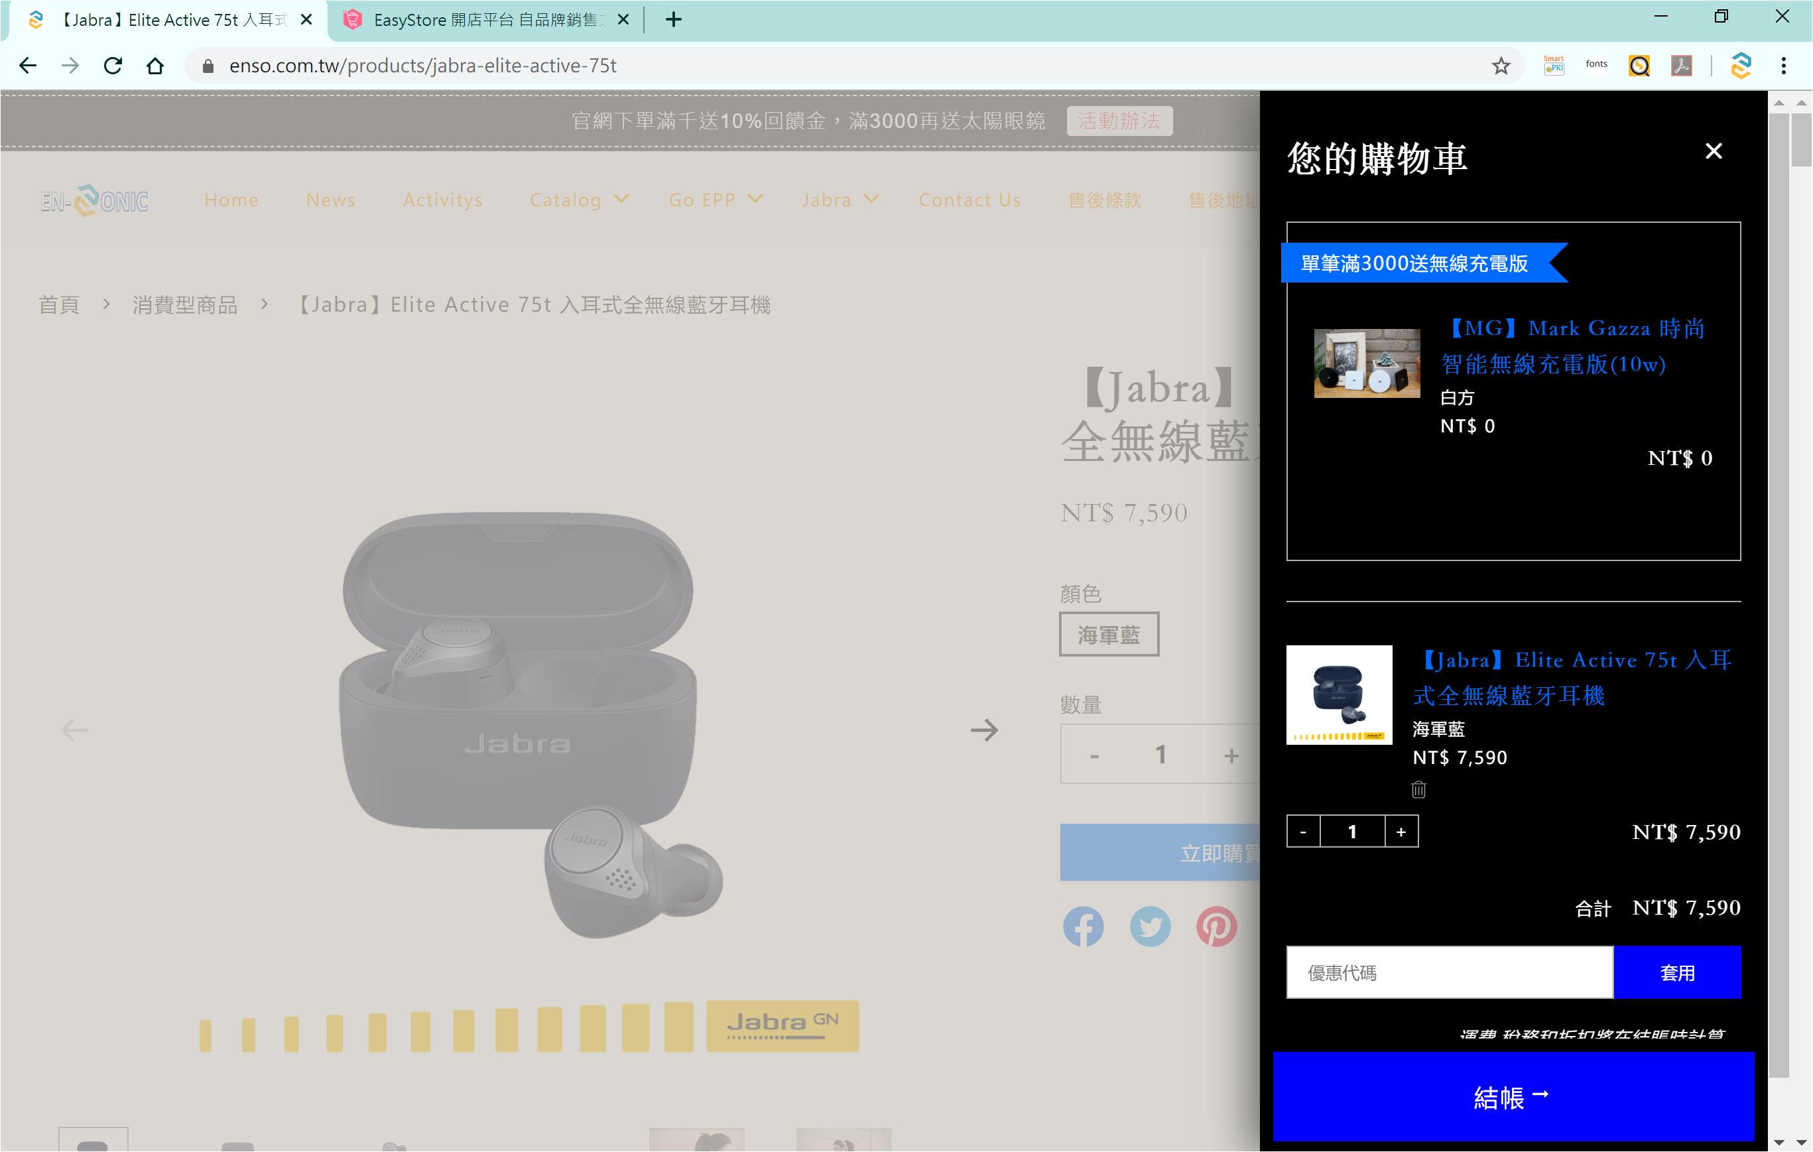Click the Jabra earbuds thumbnail in the cart
1813x1152 pixels.
pos(1340,695)
